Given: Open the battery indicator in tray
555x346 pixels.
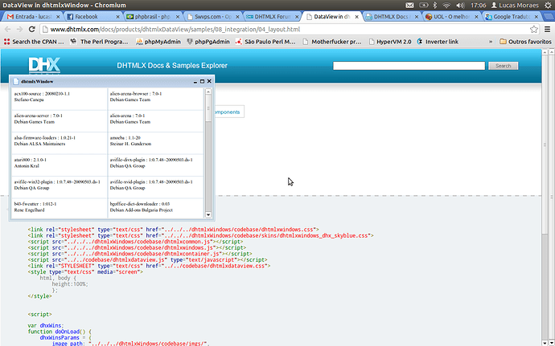Looking at the screenshot, I should pyautogui.click(x=423, y=6).
